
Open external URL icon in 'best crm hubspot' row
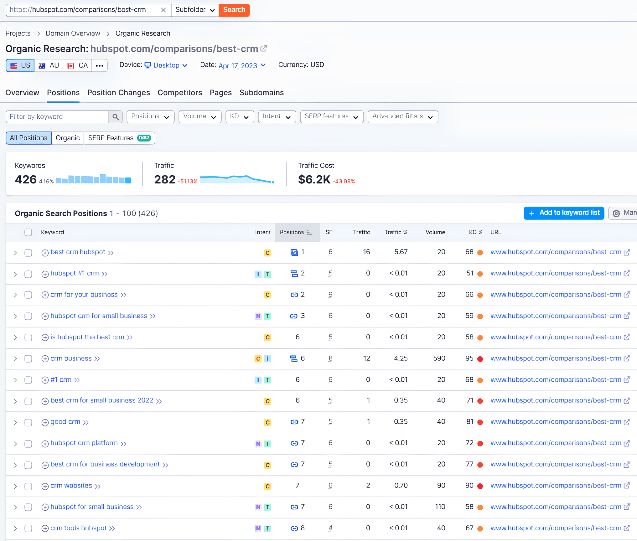coord(627,252)
